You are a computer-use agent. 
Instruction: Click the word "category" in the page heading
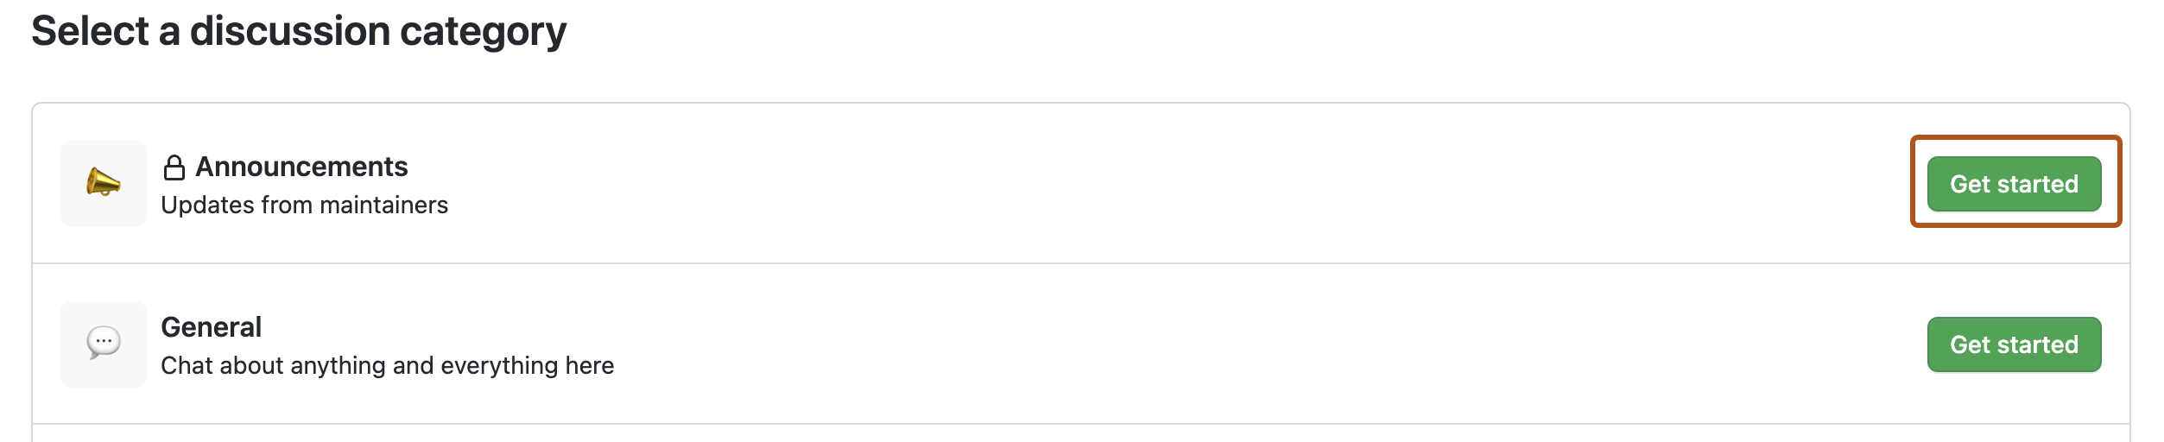483,32
